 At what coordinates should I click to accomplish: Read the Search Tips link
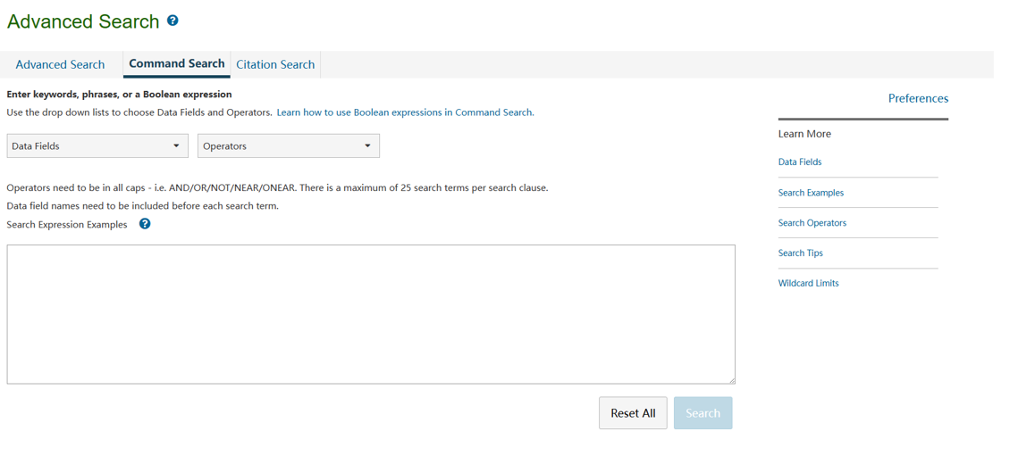tap(800, 253)
